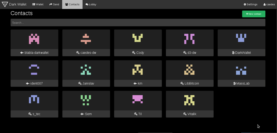Open the MassLab contact label
Image resolution: width=277 pixels, height=133 pixels.
point(241,83)
